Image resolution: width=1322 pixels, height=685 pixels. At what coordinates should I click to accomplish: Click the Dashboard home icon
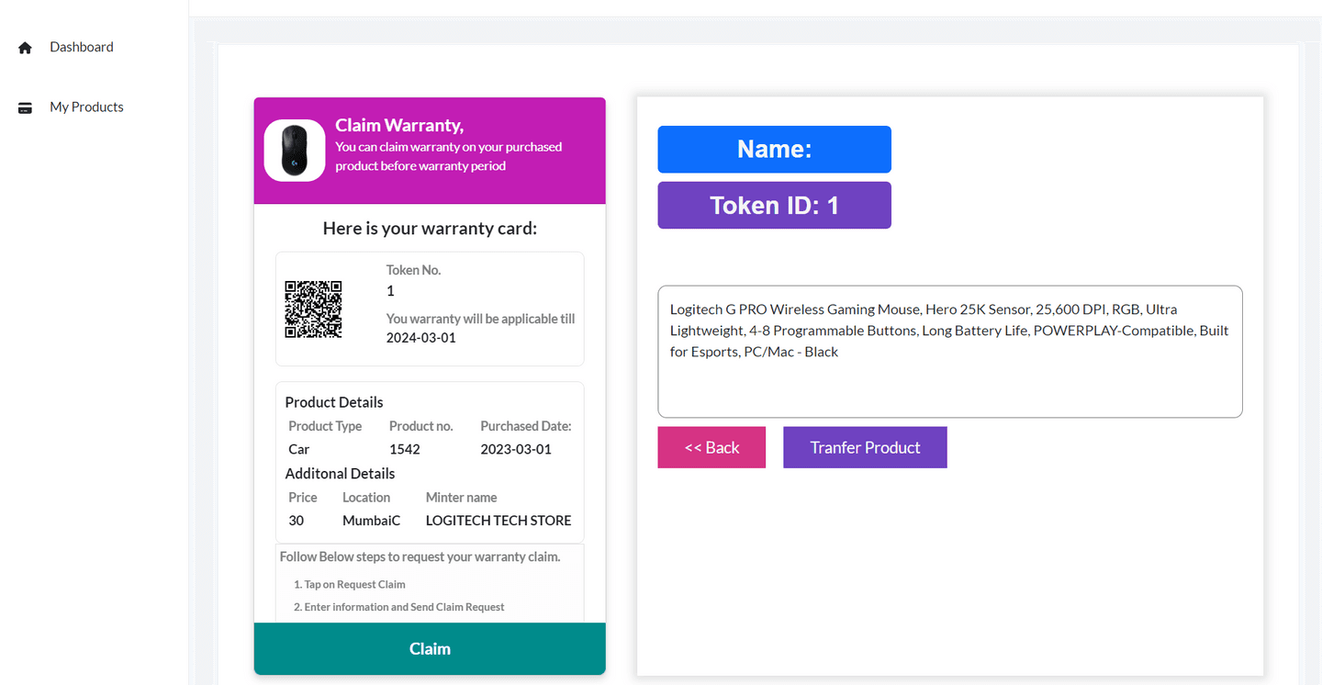click(x=25, y=48)
